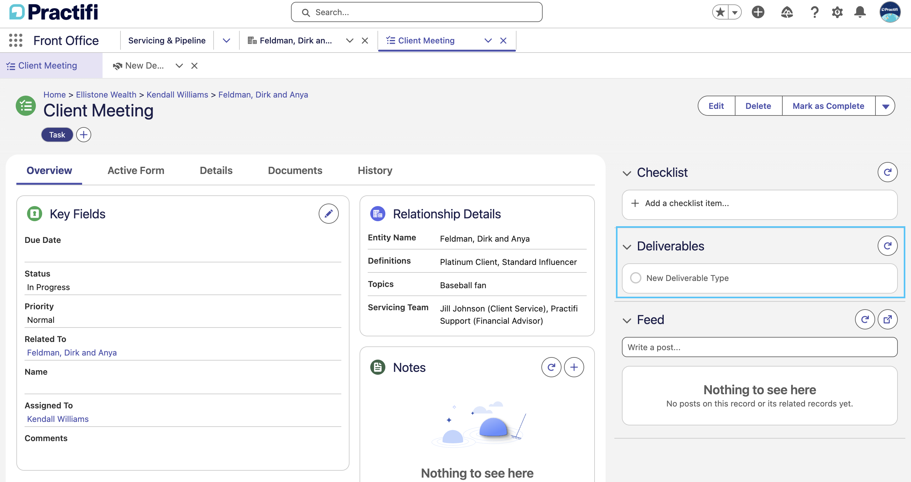Click the Favorites star icon
Viewport: 911px width, 482px height.
tap(720, 12)
